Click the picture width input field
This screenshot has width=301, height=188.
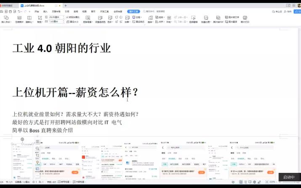coord(56,22)
